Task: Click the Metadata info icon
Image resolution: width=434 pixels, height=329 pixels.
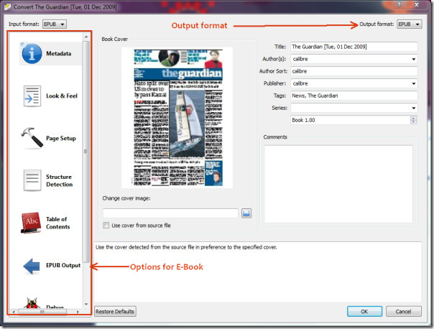Action: pos(32,53)
